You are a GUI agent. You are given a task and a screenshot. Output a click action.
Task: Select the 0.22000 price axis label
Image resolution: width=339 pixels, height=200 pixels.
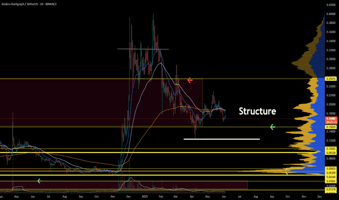point(331,95)
